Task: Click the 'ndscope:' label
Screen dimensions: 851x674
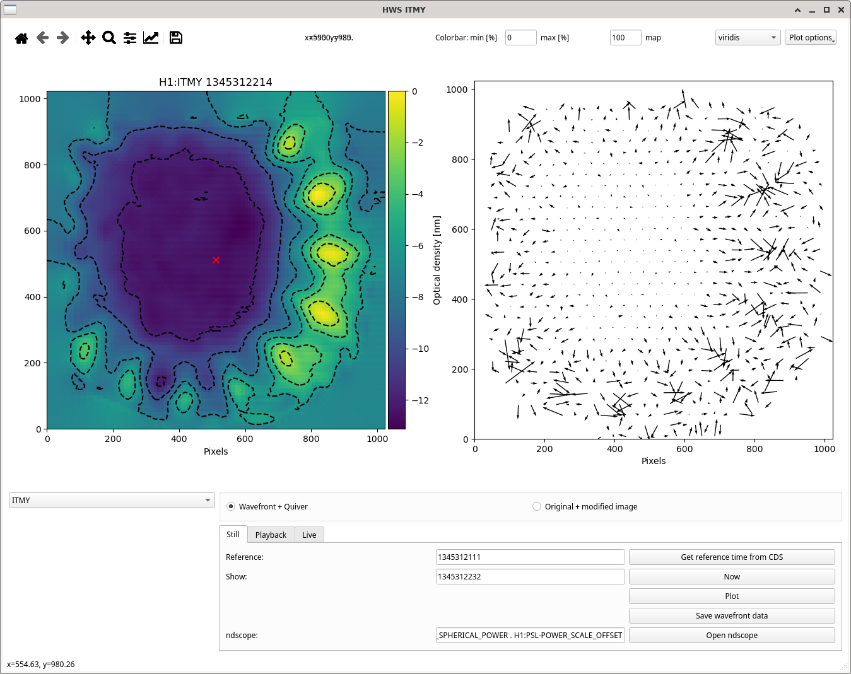Action: point(242,635)
